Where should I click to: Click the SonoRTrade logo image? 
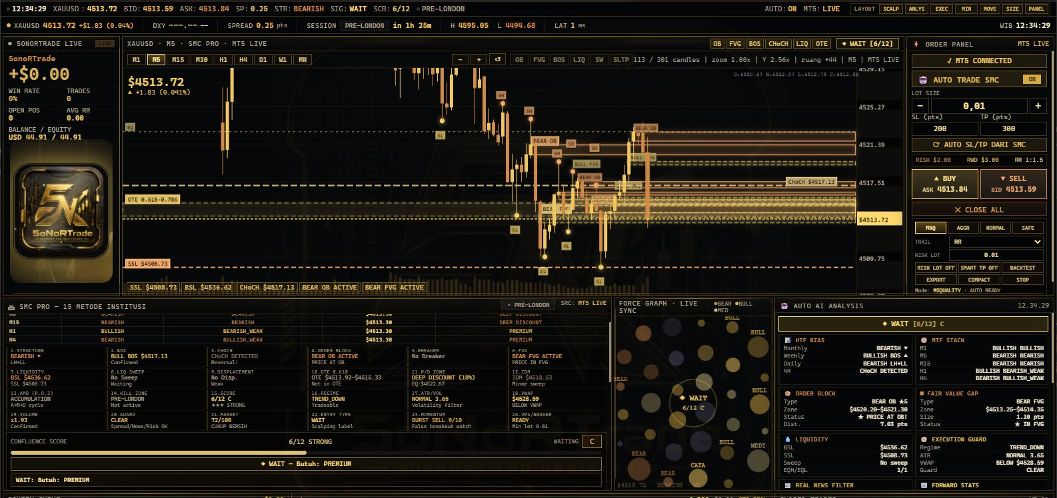pos(61,212)
